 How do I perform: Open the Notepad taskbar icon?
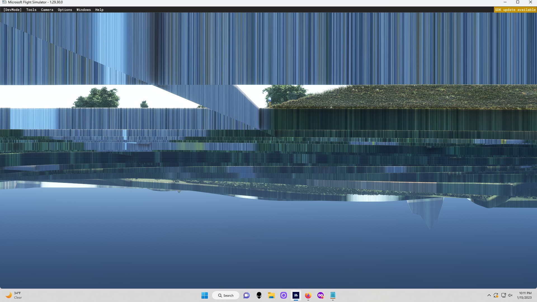[x=333, y=295]
